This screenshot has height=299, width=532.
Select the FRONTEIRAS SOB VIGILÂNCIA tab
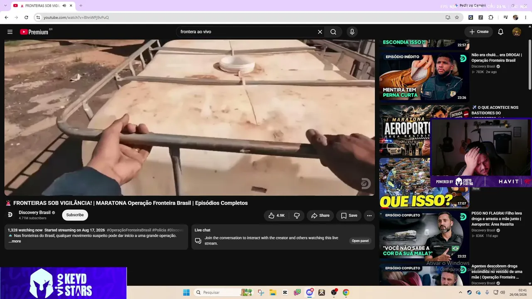pyautogui.click(x=43, y=5)
